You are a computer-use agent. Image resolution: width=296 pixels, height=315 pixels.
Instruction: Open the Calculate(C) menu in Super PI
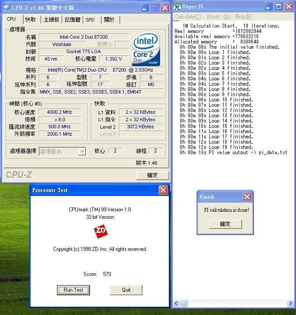[188, 17]
